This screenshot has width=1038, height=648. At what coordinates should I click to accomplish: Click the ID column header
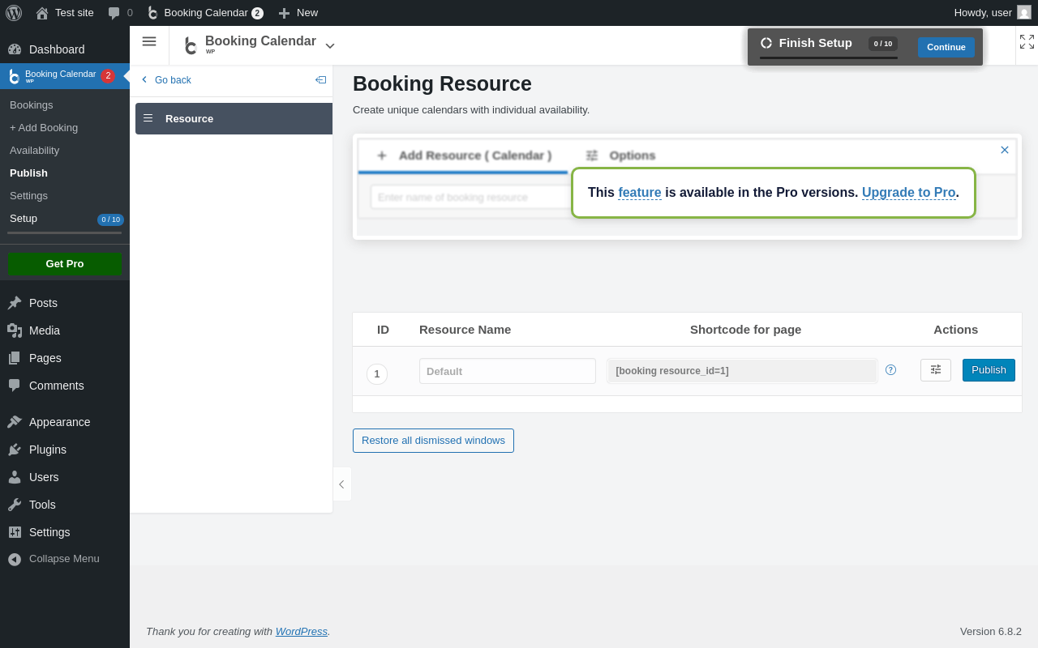coord(383,330)
